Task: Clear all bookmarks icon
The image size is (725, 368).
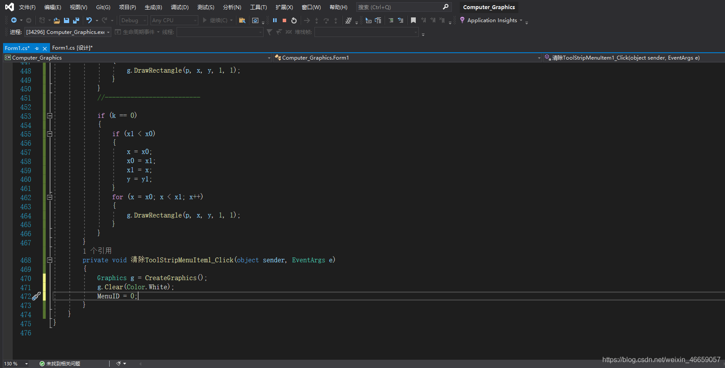Action: point(442,20)
